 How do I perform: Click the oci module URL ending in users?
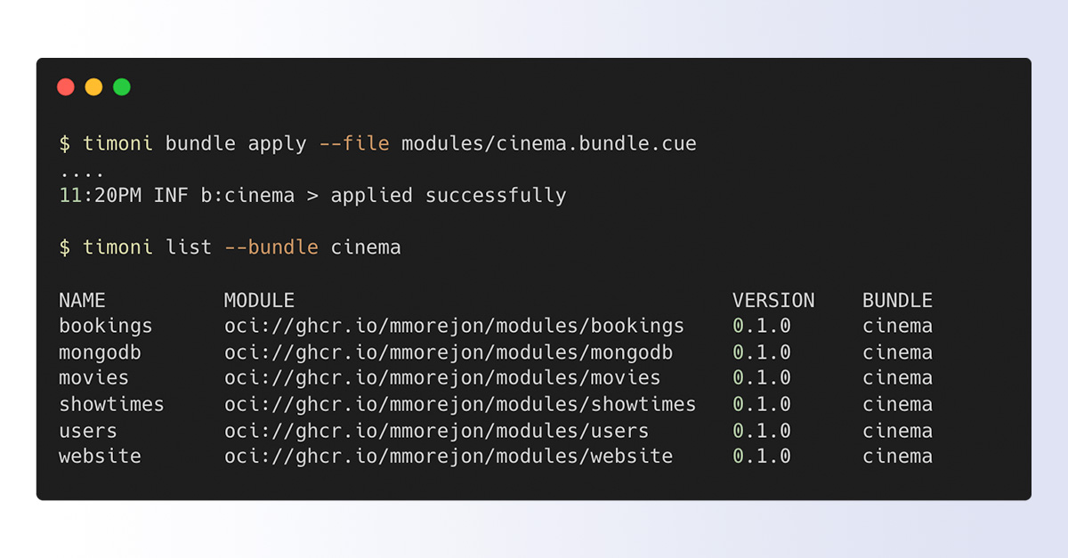[436, 431]
